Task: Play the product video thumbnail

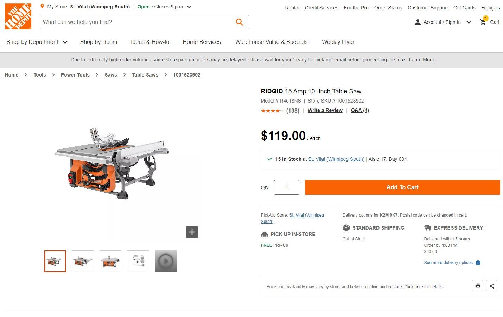Action: (166, 261)
